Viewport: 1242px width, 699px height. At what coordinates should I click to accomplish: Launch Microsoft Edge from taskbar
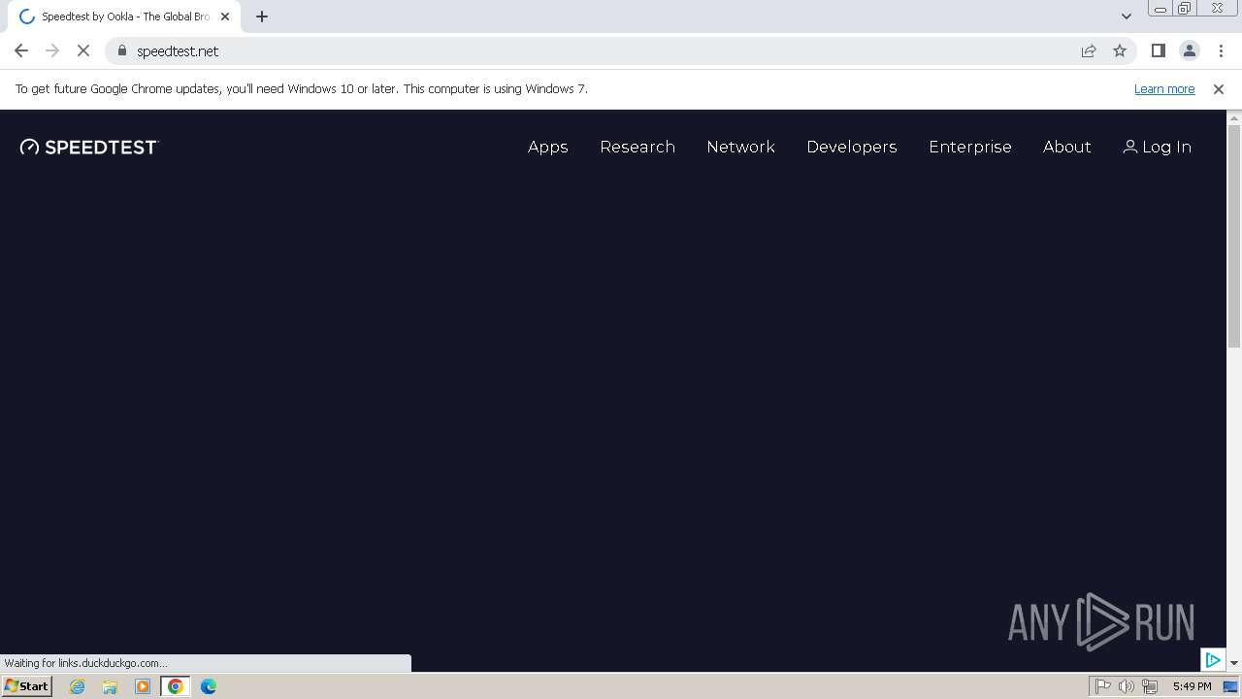point(209,686)
